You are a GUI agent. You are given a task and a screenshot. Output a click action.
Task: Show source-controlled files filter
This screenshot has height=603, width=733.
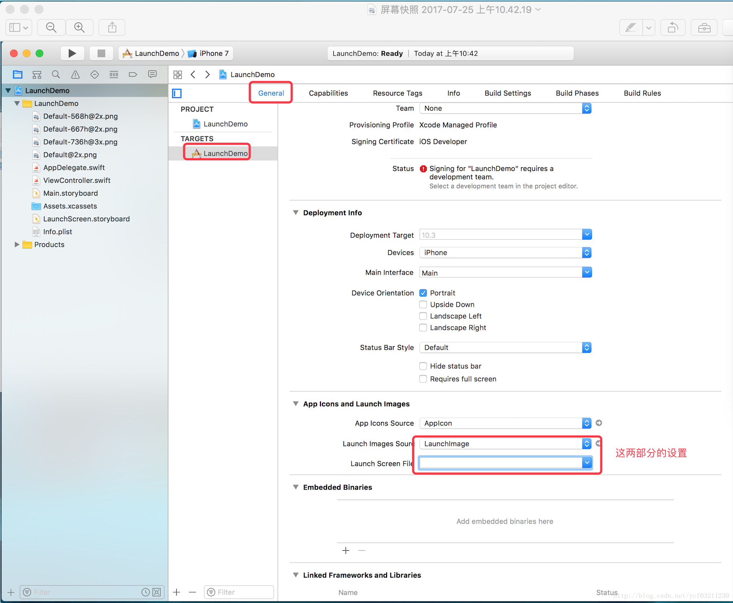point(156,592)
